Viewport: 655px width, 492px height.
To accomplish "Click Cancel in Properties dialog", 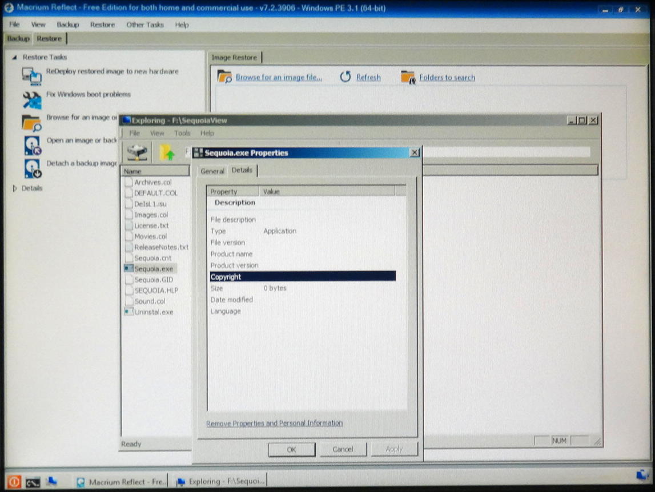I will pyautogui.click(x=343, y=449).
